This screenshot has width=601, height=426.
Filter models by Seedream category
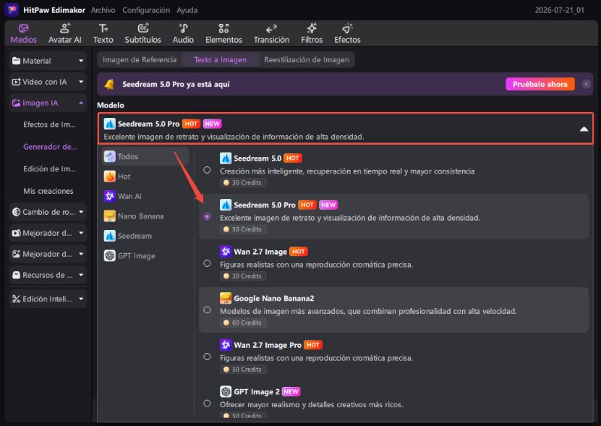point(145,236)
